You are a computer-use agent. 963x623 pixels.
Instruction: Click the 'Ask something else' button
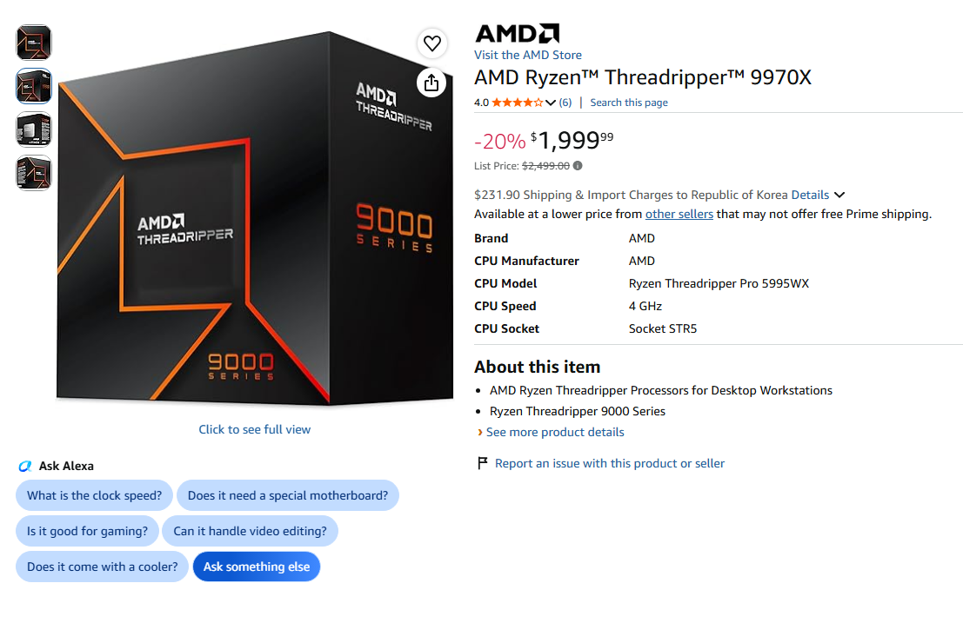257,567
